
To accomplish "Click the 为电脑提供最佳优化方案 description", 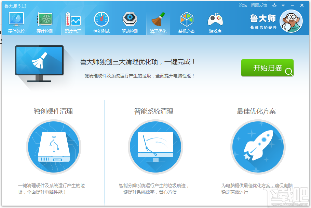I will 257,189.
